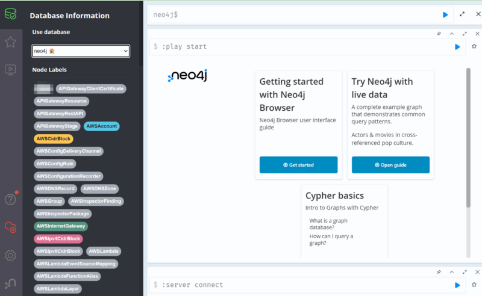The width and height of the screenshot is (482, 296).
Task: Click the Get started button
Action: [298, 165]
